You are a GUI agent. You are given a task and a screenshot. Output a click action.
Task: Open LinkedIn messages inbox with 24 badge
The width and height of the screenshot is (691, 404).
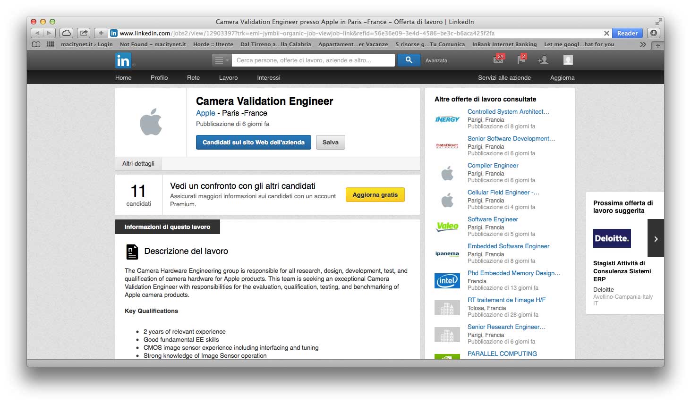(x=499, y=59)
